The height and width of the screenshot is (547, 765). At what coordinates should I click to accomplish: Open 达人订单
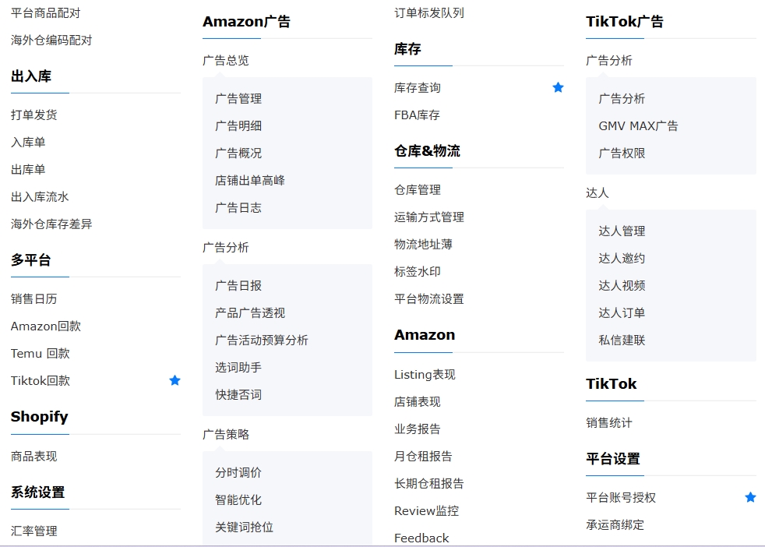[x=622, y=312]
